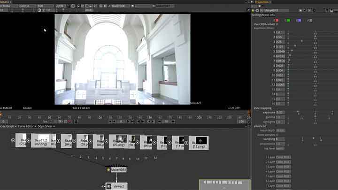Image resolution: width=338 pixels, height=190 pixels.
Task: Open the Settings tab of MakeHDR1
Action: click(x=257, y=15)
